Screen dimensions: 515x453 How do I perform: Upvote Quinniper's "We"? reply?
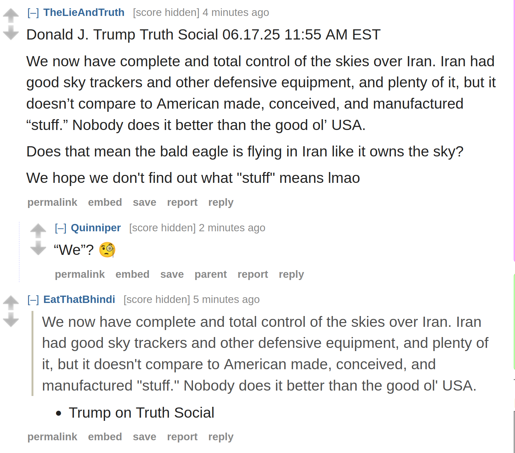[38, 231]
